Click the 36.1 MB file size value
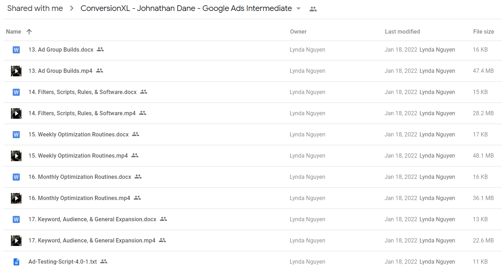 [483, 198]
